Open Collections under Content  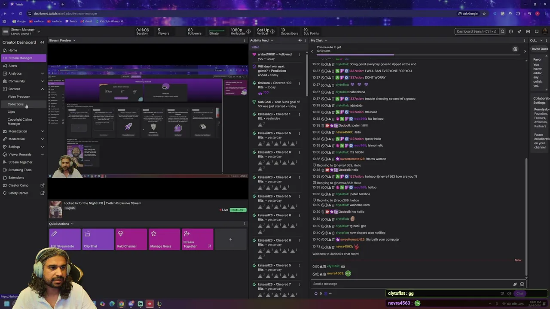15,104
